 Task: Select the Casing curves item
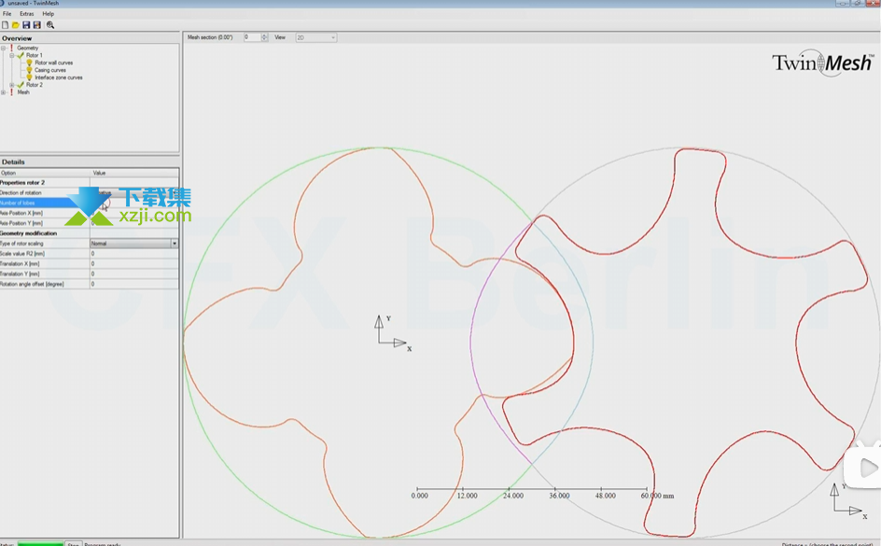pos(50,70)
